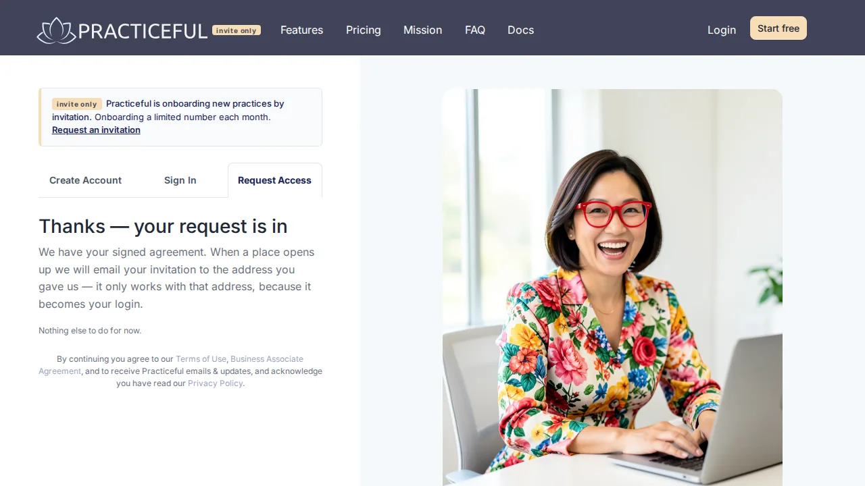Open the Pricing page
The image size is (865, 486).
click(364, 30)
